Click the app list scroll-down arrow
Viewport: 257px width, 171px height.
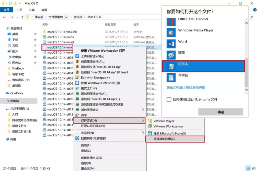coord(246,90)
